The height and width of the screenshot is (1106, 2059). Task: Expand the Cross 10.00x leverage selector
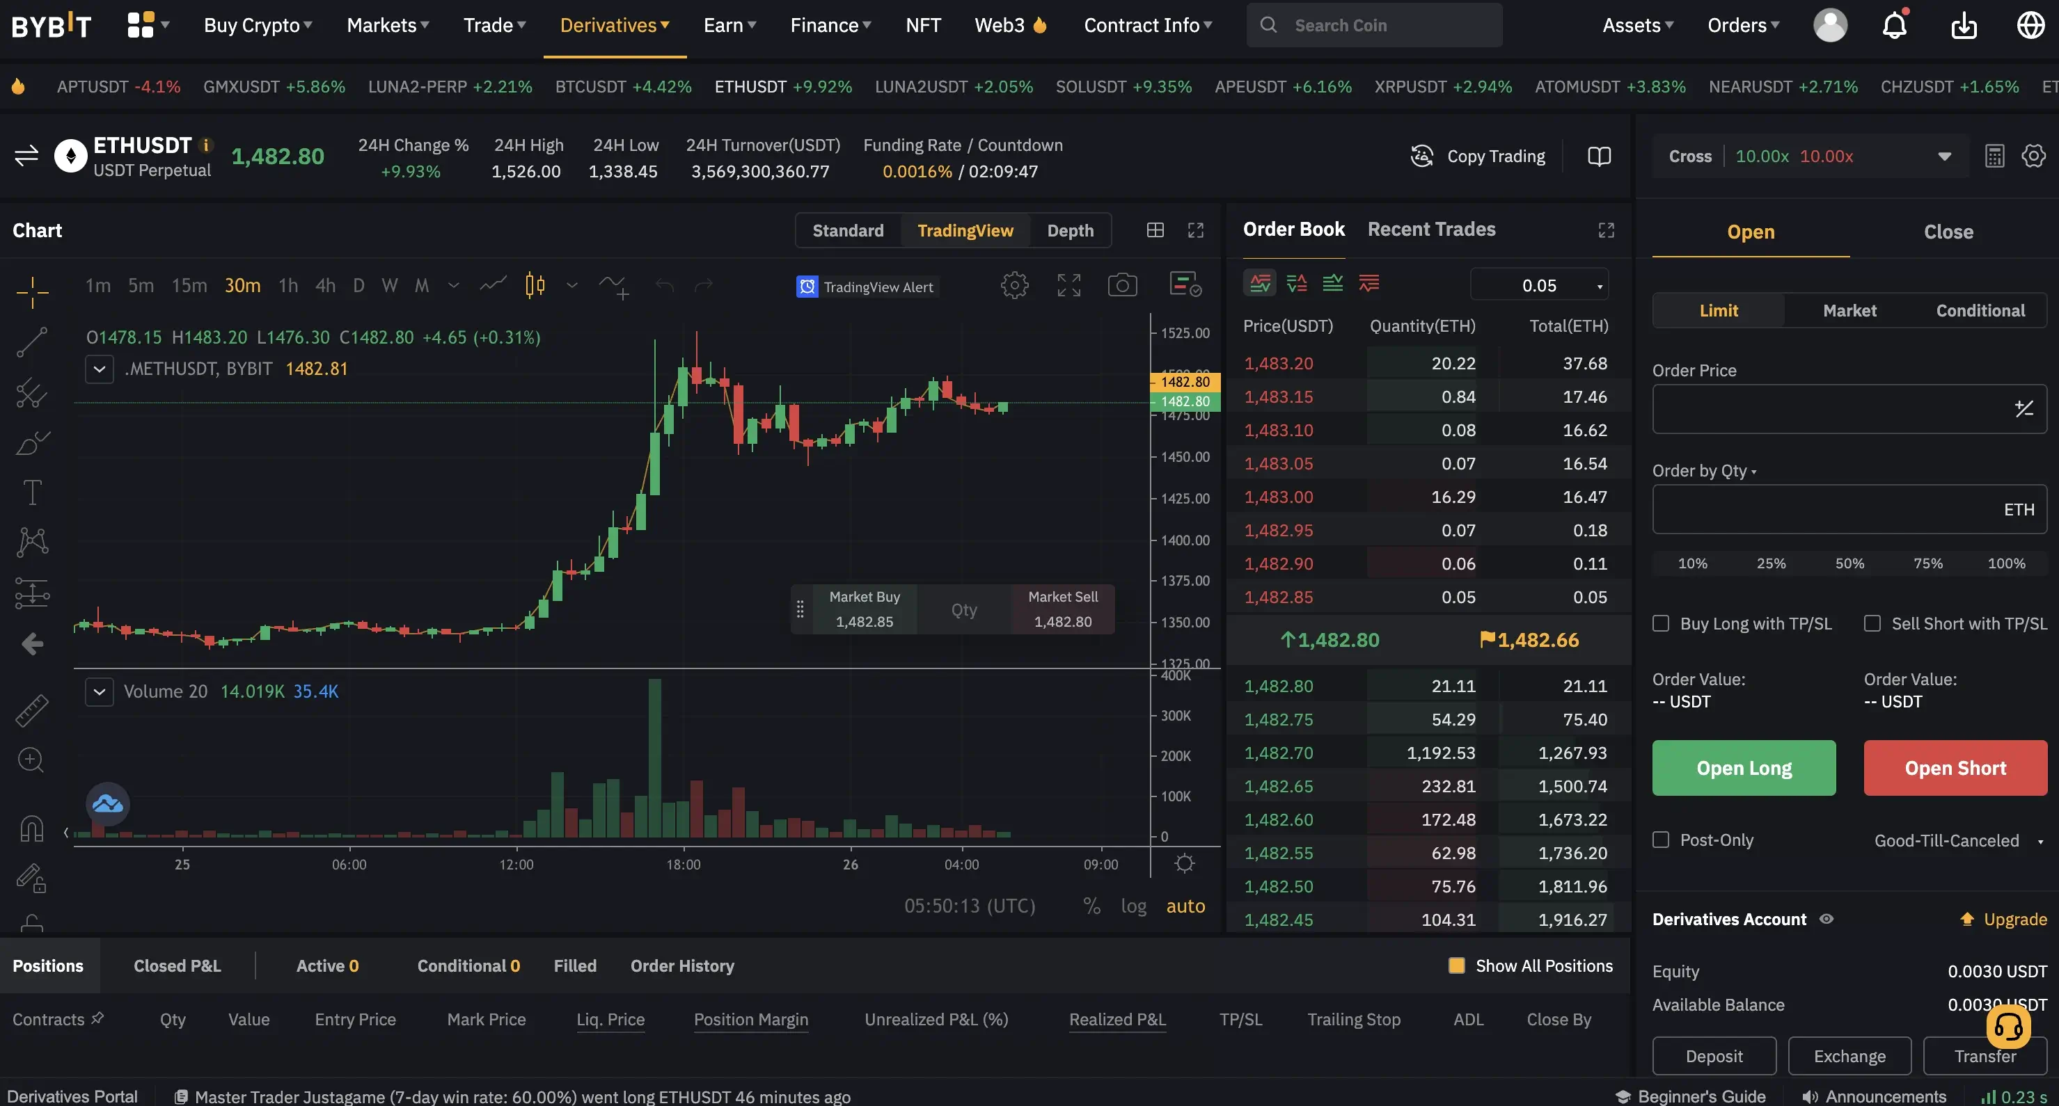coord(1944,157)
